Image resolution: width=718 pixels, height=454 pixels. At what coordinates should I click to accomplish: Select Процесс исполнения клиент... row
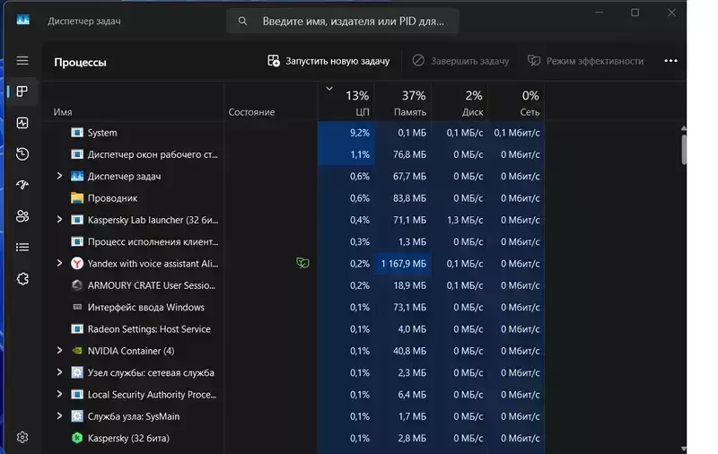point(293,241)
